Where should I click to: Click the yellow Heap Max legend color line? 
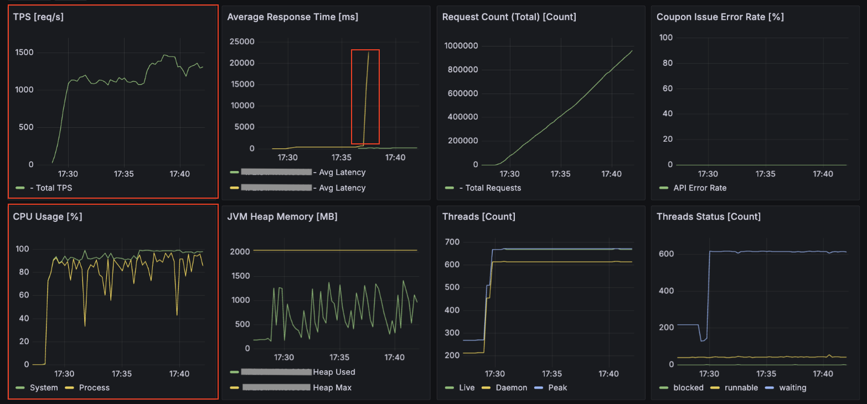234,387
